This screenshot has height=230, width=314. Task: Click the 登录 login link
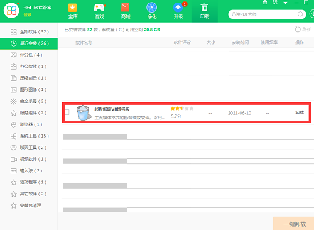point(28,14)
